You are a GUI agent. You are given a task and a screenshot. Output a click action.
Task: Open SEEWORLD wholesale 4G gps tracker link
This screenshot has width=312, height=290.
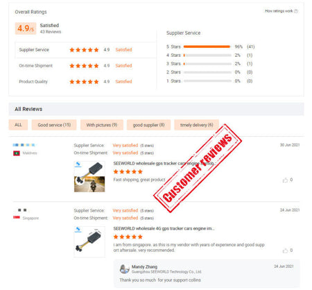tap(164, 228)
